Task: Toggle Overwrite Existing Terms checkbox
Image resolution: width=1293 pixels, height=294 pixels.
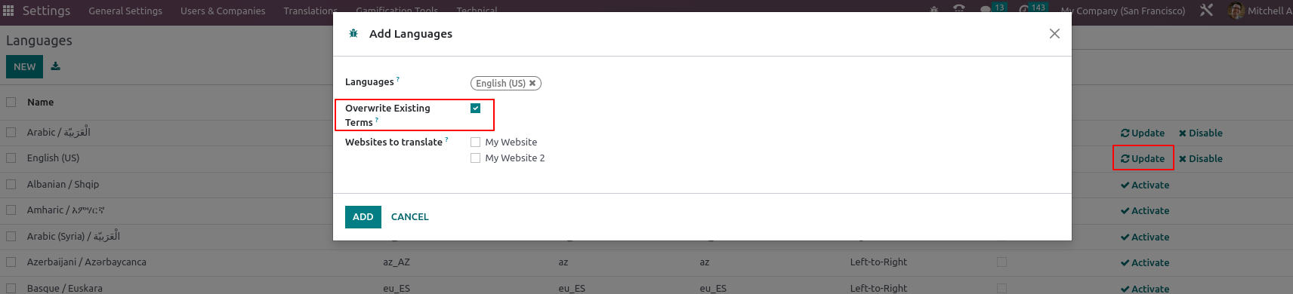Action: pyautogui.click(x=475, y=109)
